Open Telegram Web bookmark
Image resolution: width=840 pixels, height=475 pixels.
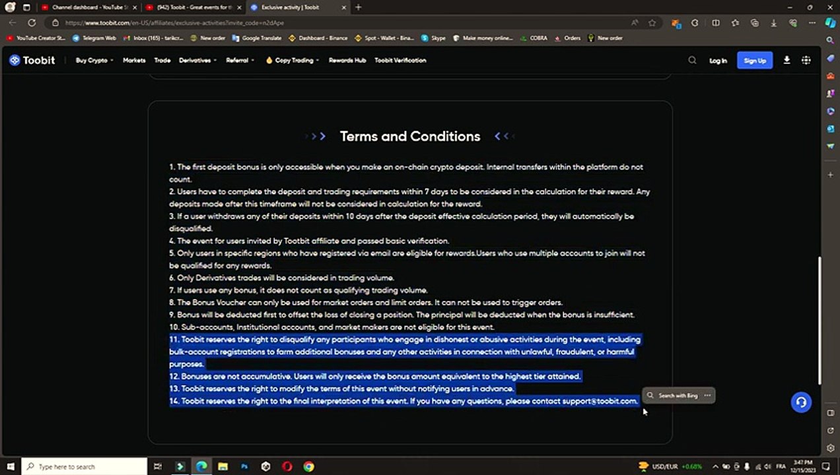[94, 38]
